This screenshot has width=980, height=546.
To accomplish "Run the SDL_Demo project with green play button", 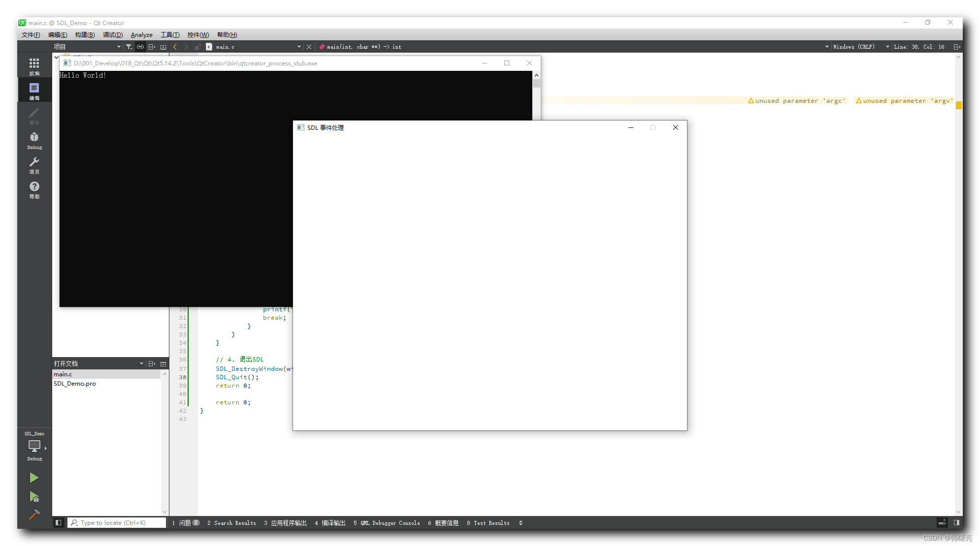I will pos(34,477).
